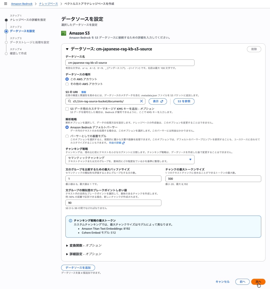Click 表示 button with external link icon
Viewport: 270px width, 289px height.
click(158, 101)
